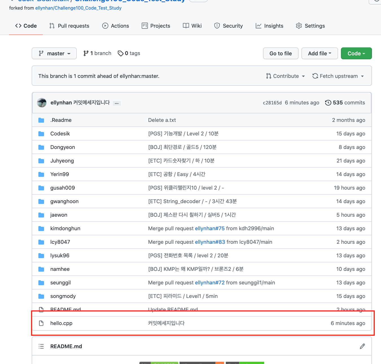Open the Codesik folder

click(x=60, y=133)
